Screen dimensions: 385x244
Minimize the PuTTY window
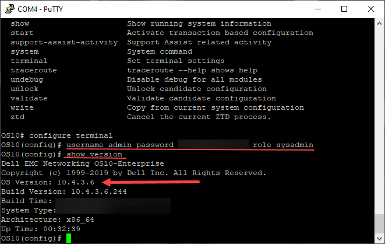pyautogui.click(x=319, y=8)
